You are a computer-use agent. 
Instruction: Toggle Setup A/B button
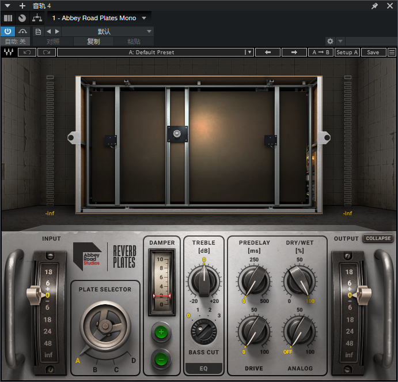(x=347, y=52)
